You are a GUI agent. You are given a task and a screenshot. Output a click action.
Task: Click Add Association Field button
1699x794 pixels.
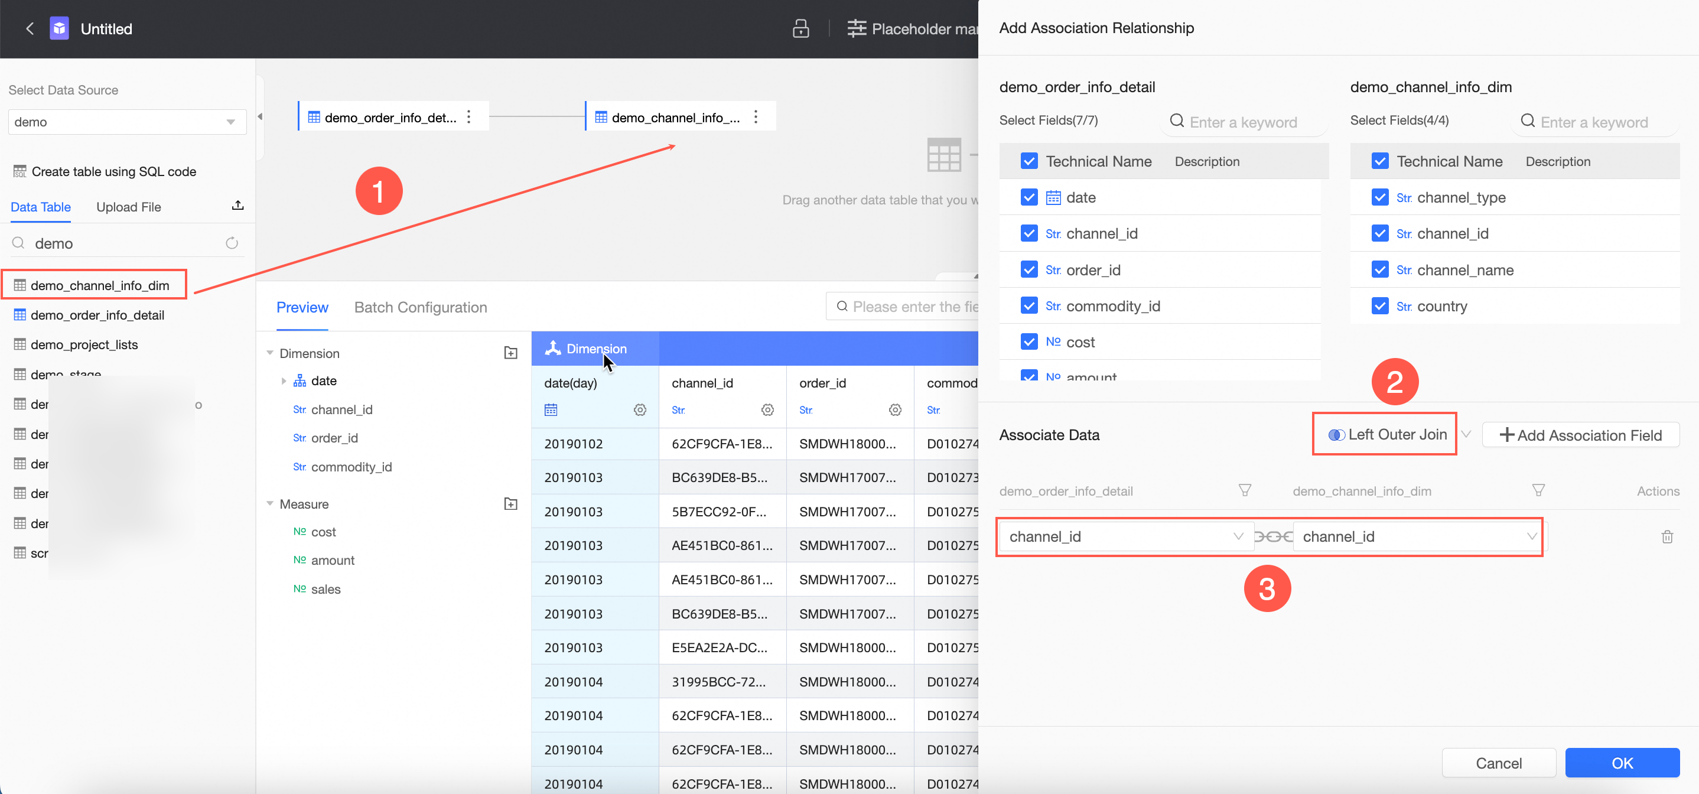point(1580,435)
